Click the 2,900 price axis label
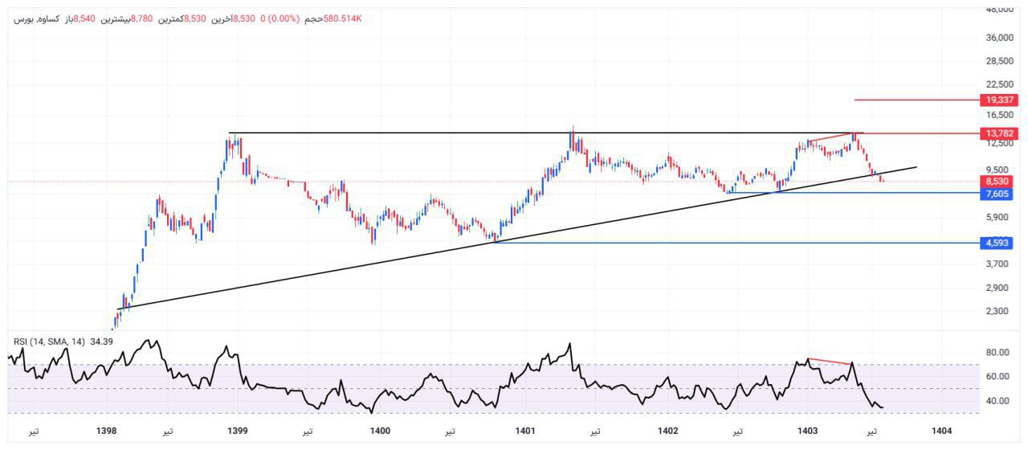The width and height of the screenshot is (1028, 450). (x=998, y=288)
